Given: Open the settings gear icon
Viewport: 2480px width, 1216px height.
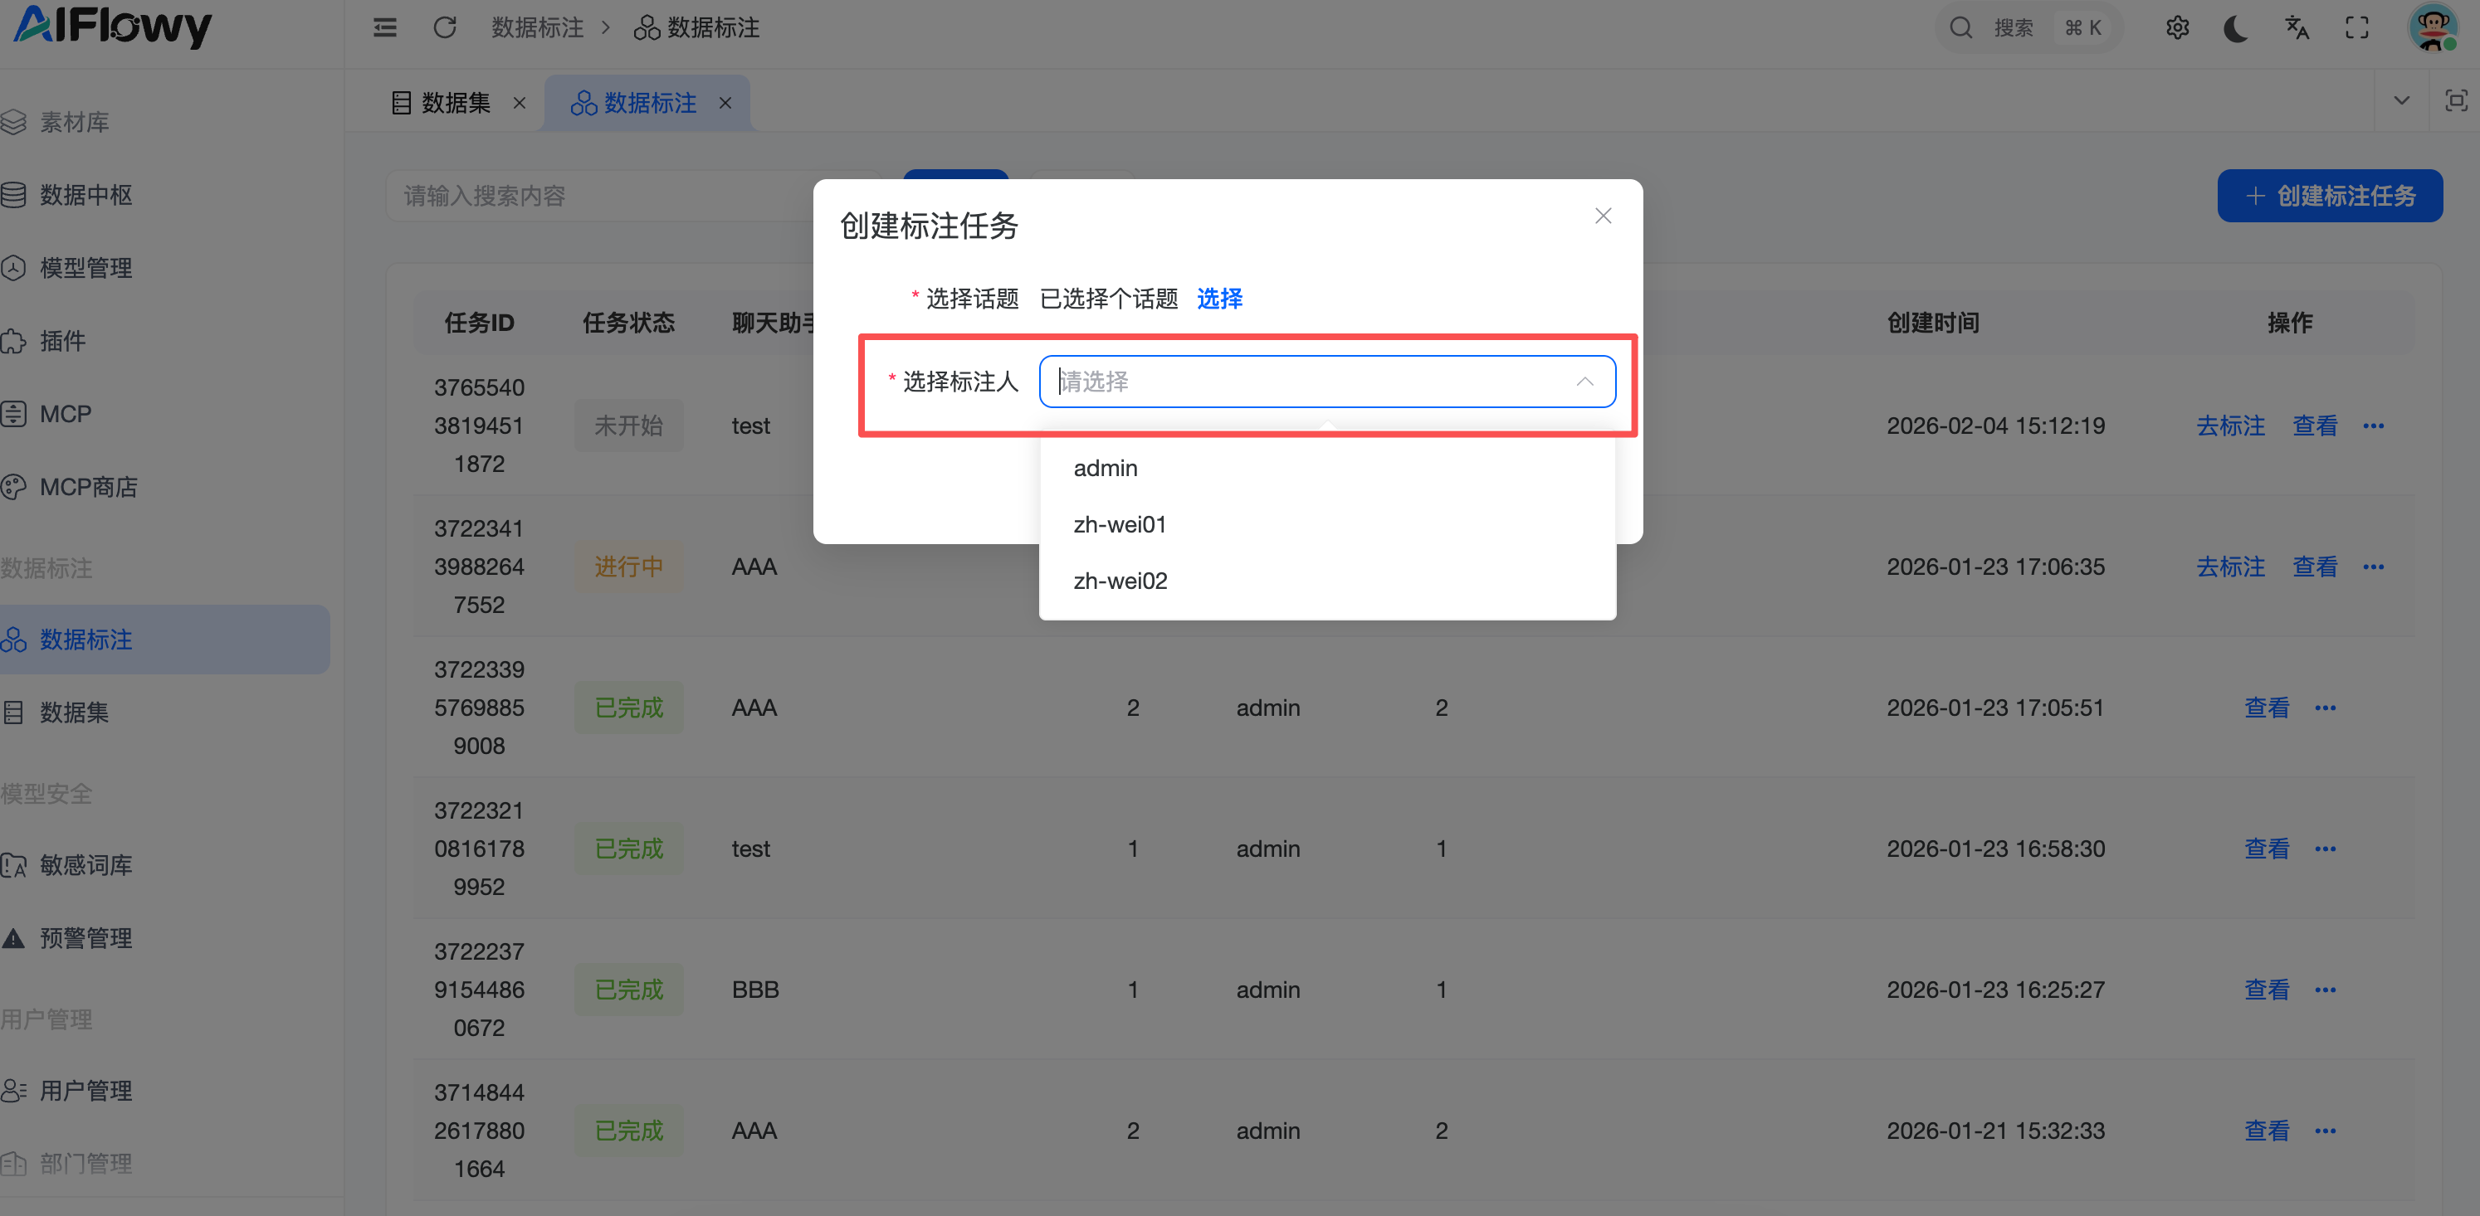Looking at the screenshot, I should point(2177,28).
